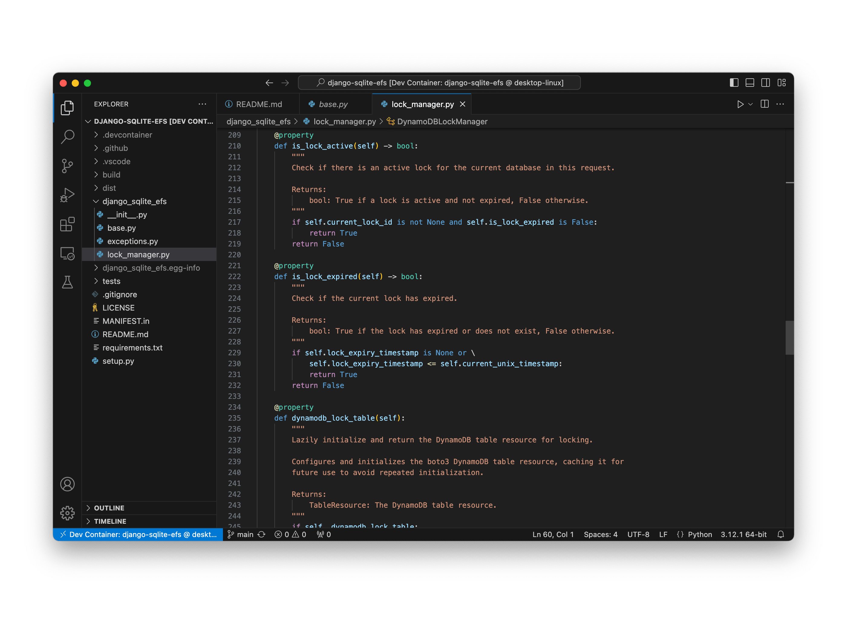Open Run and Debug view
Image resolution: width=847 pixels, height=635 pixels.
tap(67, 195)
